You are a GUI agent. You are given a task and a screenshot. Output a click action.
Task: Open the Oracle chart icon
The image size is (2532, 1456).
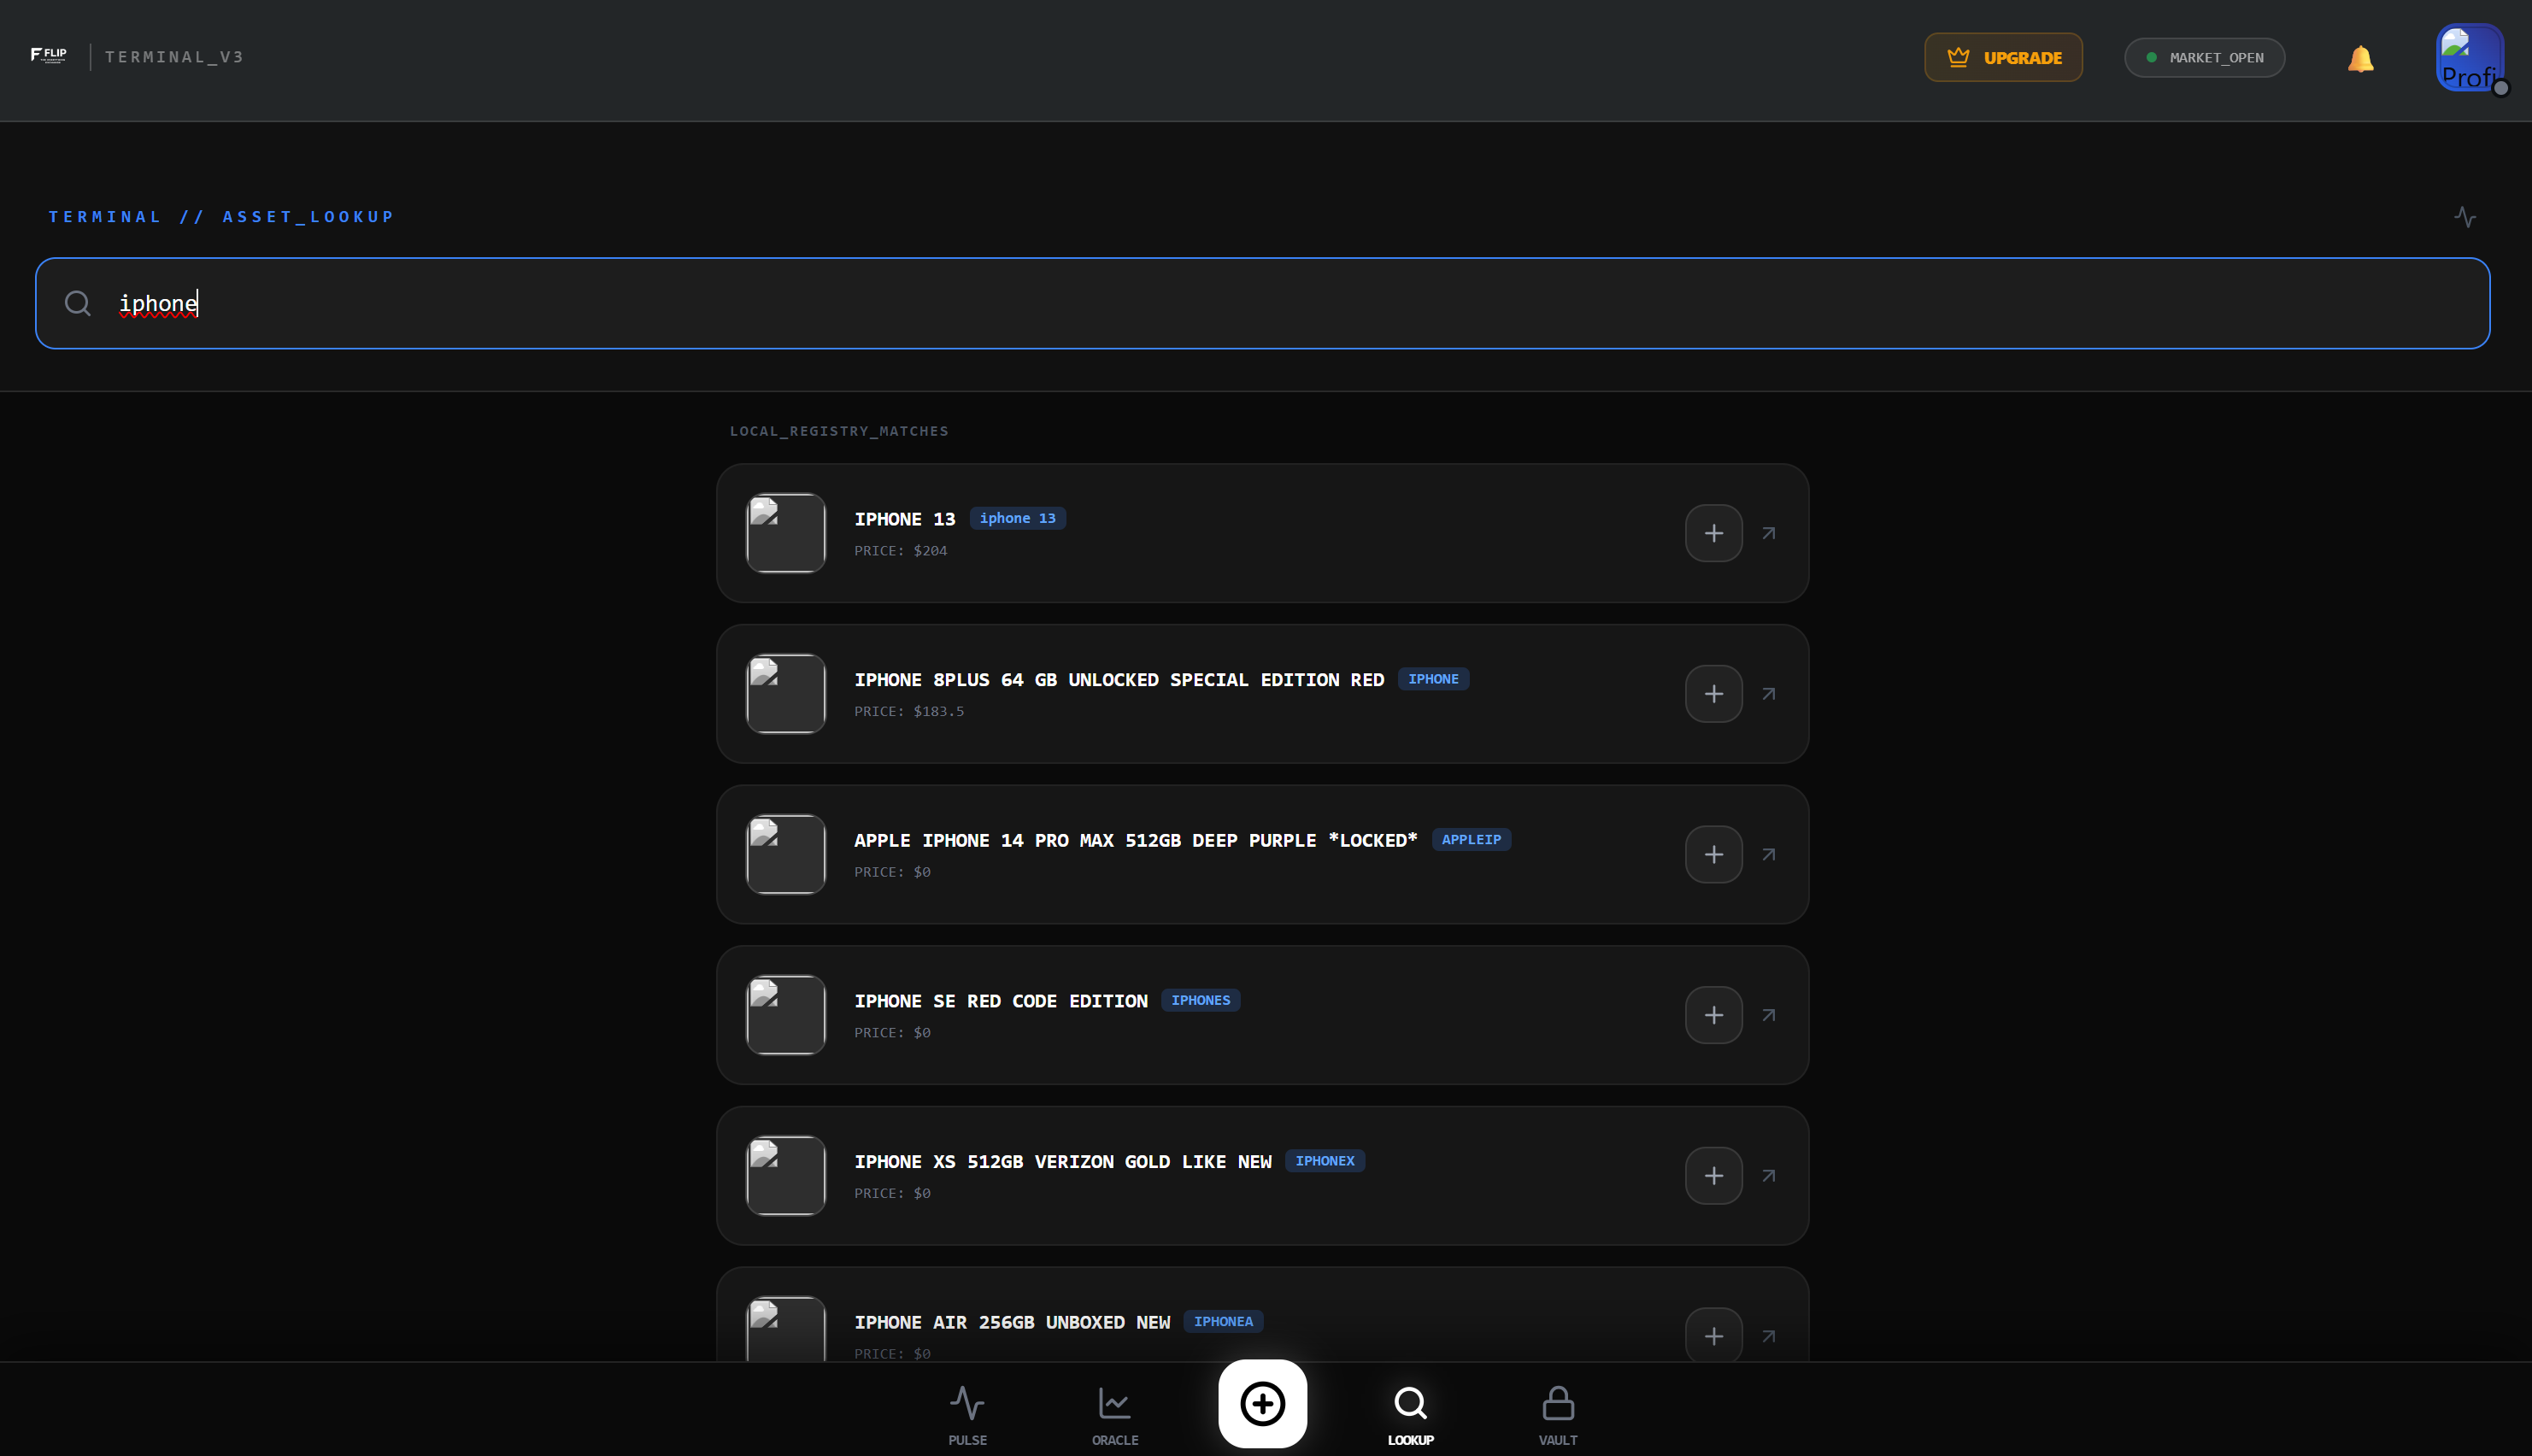pos(1114,1403)
